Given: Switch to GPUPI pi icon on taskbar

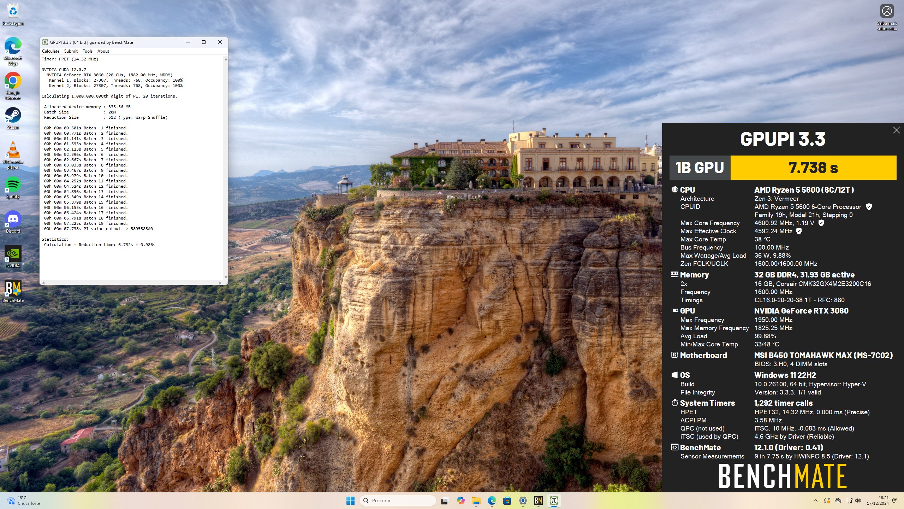Looking at the screenshot, I should (554, 501).
